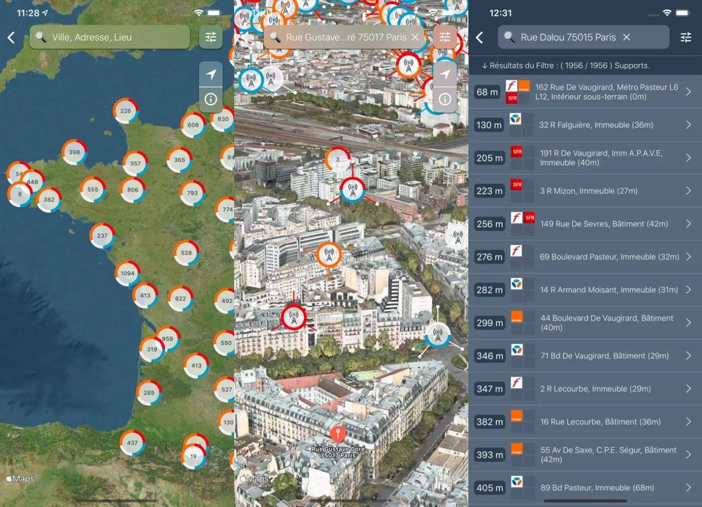The height and width of the screenshot is (507, 702).
Task: Open filter sliders icon in results list
Action: click(685, 38)
